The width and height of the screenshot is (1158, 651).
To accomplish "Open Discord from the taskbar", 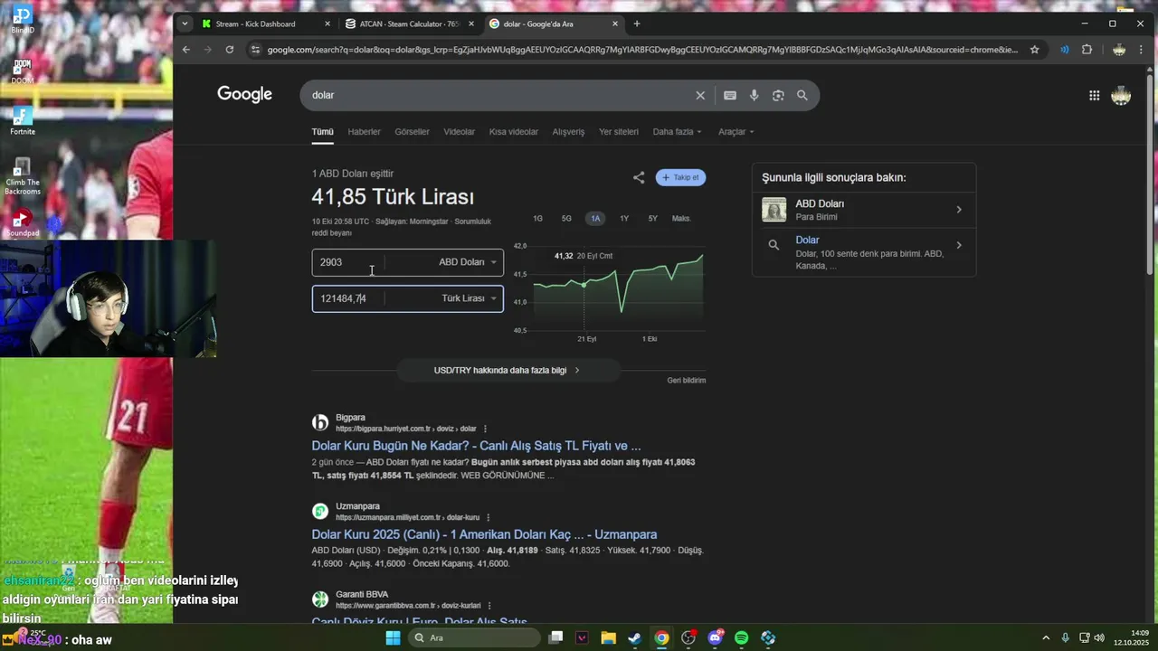I will point(716,637).
